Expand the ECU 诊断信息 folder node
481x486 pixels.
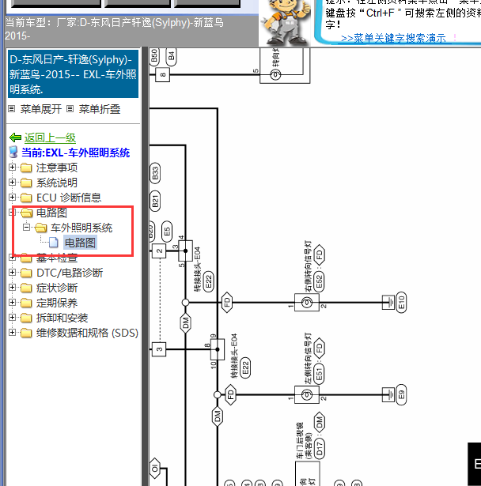tap(12, 197)
